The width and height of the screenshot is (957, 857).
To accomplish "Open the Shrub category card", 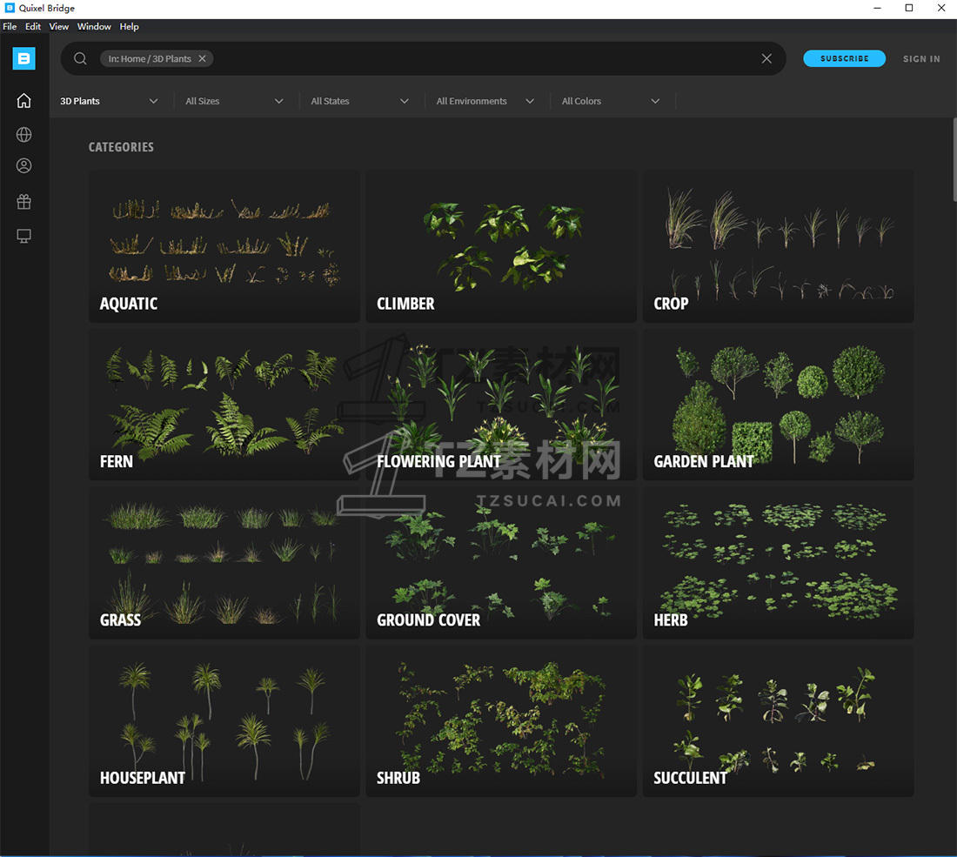I will (x=501, y=721).
